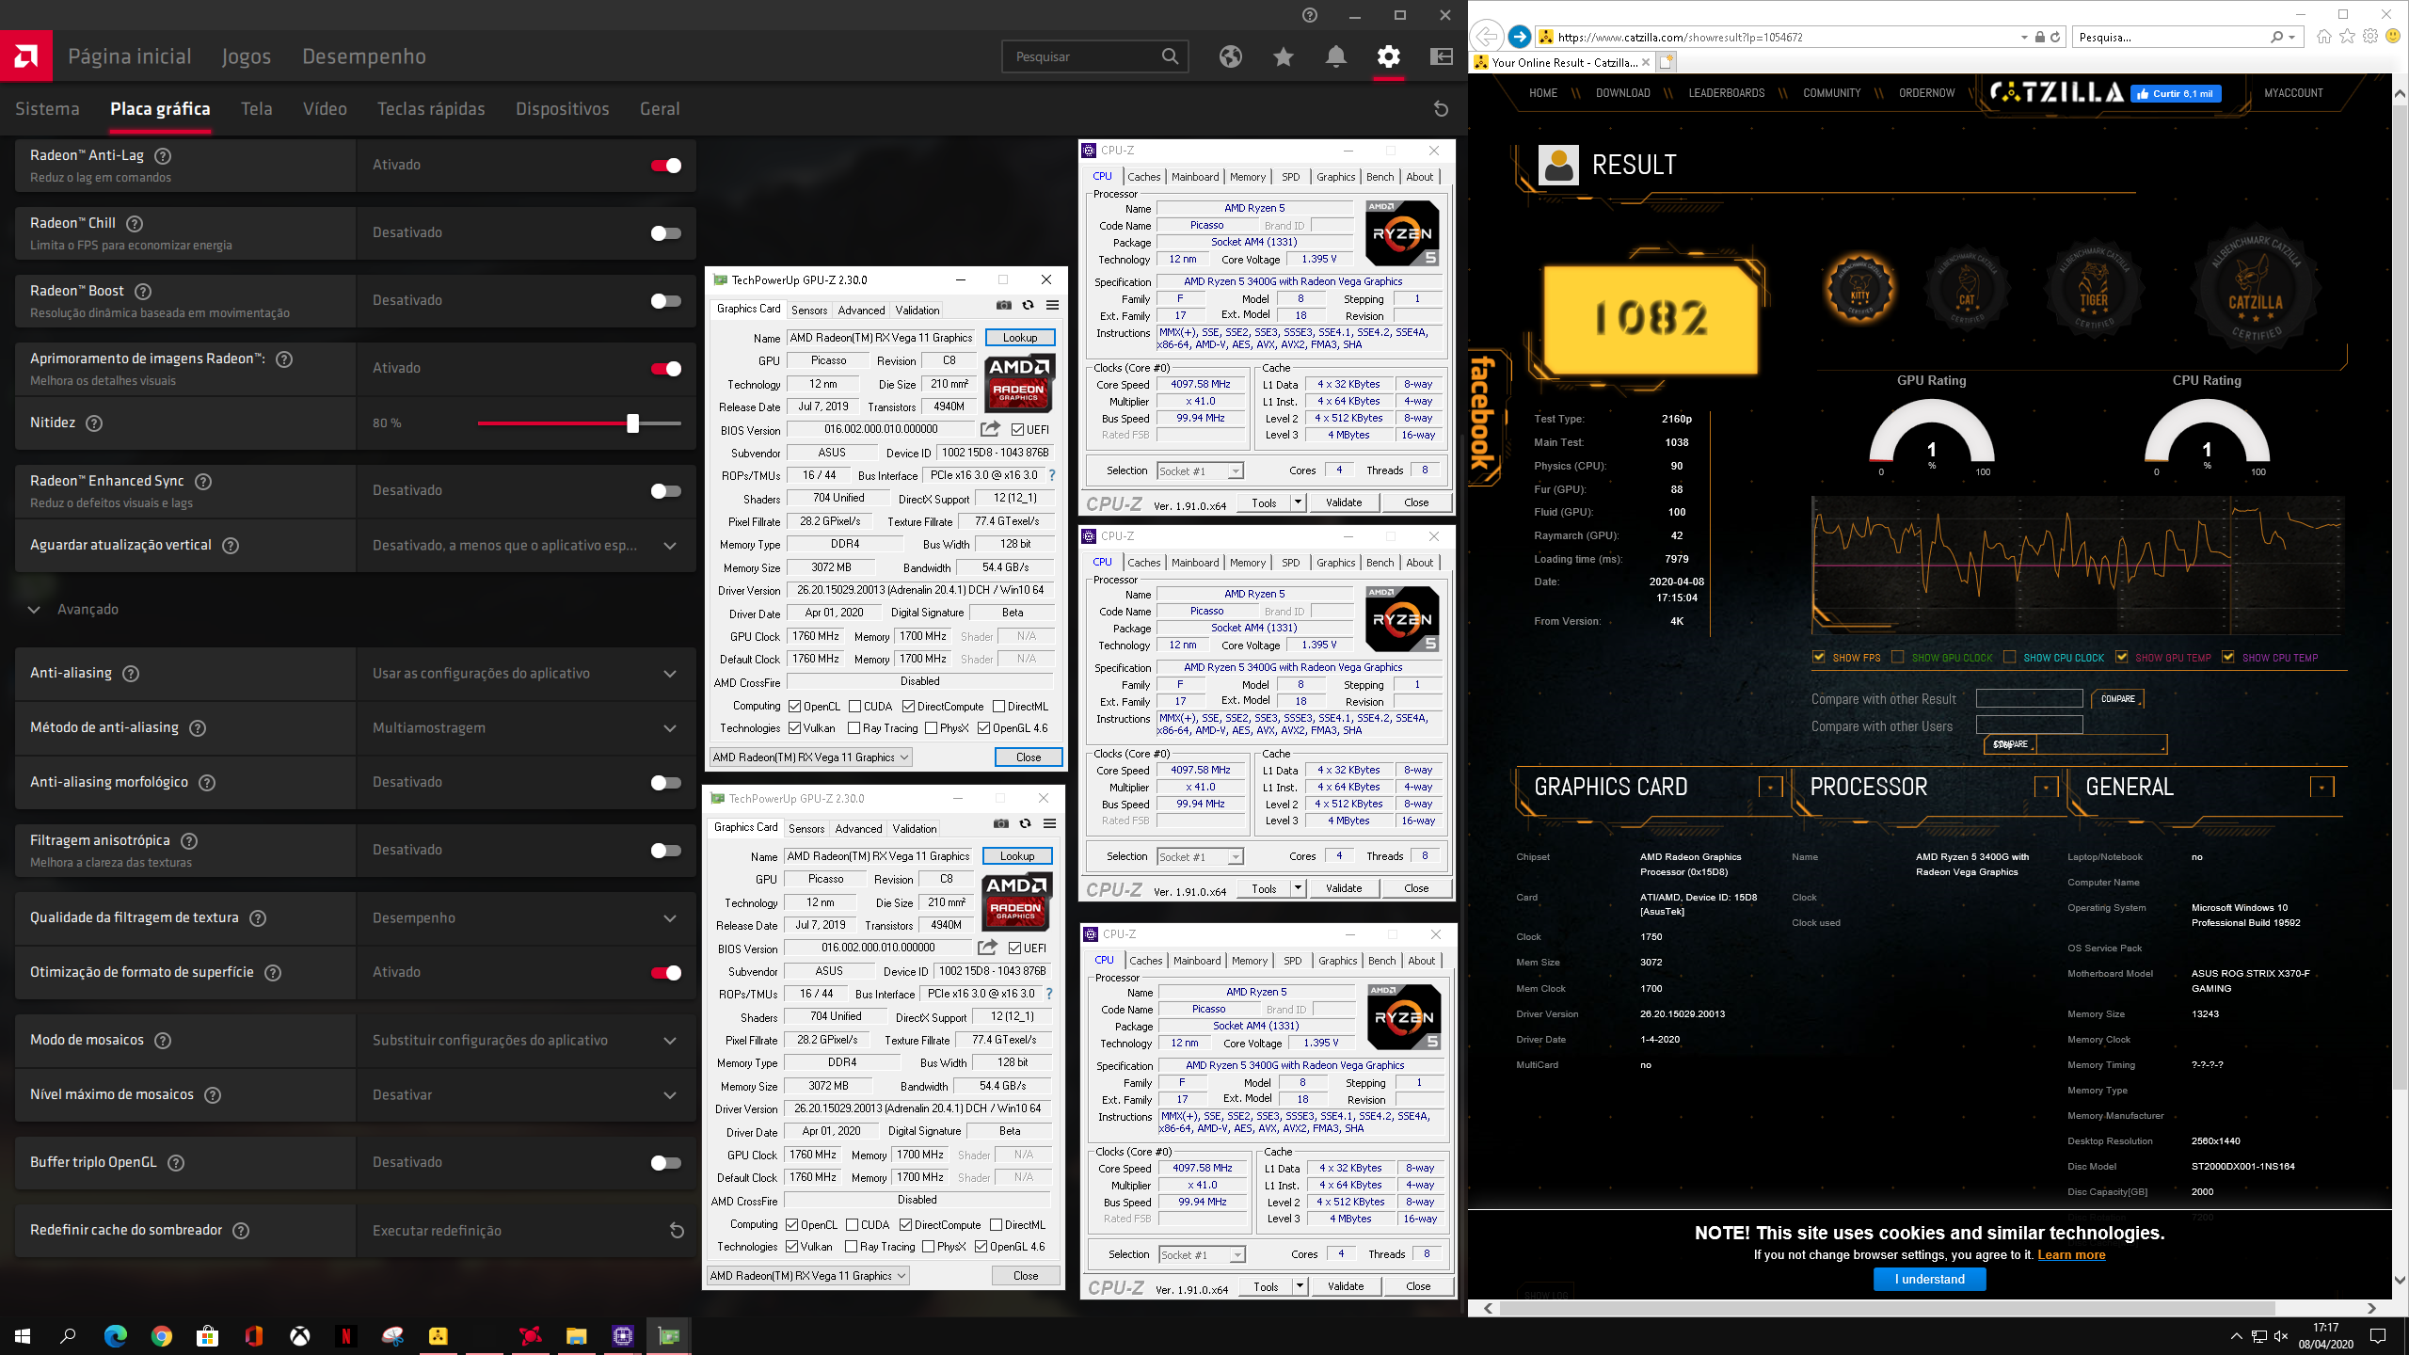This screenshot has width=2409, height=1355.
Task: Turn off Aprimoramento de imagens Radeon toggle
Action: 666,369
